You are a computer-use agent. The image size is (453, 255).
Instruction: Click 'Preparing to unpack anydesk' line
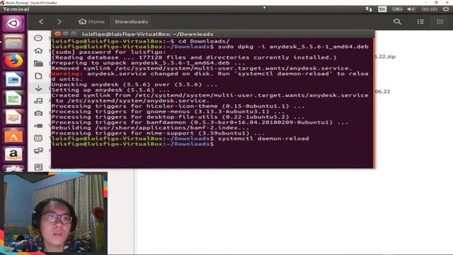click(x=148, y=63)
